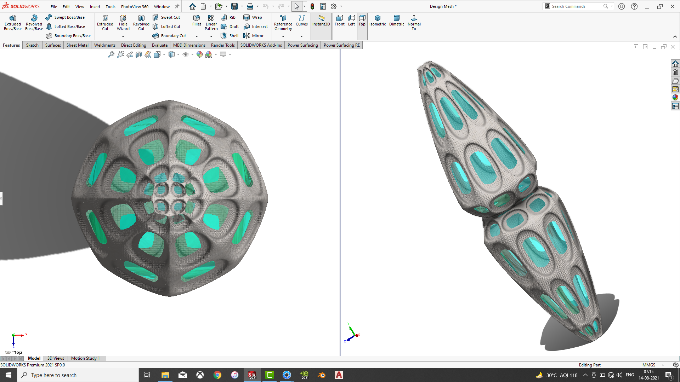This screenshot has height=382, width=680.
Task: Click the Zoom to Fit icon
Action: [111, 54]
